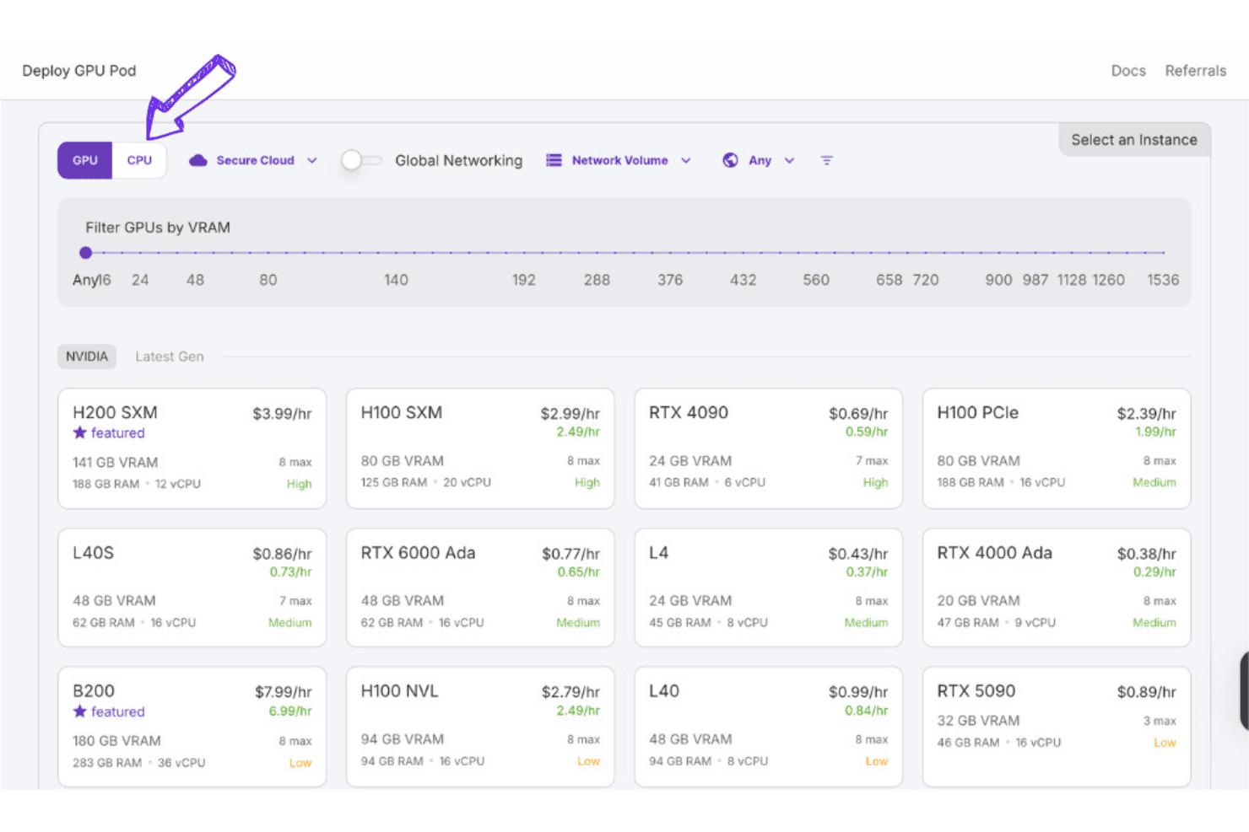Choose the RTX 4000 Ada card

[1057, 588]
